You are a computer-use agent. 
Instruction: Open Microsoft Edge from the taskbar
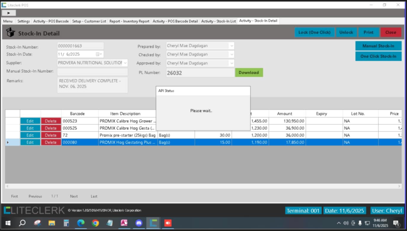[x=81, y=223]
